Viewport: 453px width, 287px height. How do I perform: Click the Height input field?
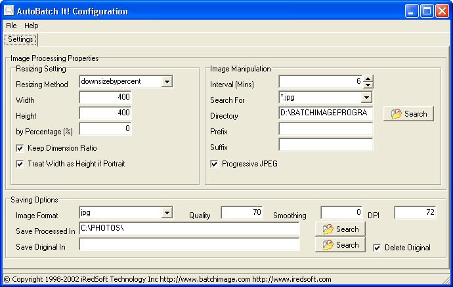click(105, 113)
